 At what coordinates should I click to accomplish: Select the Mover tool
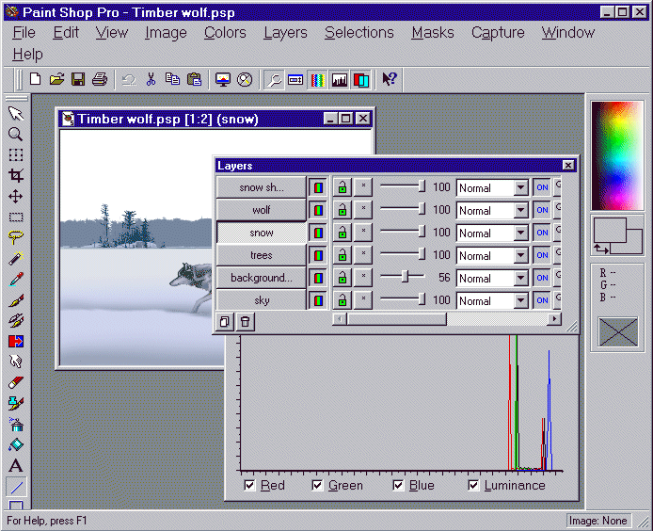coord(15,197)
